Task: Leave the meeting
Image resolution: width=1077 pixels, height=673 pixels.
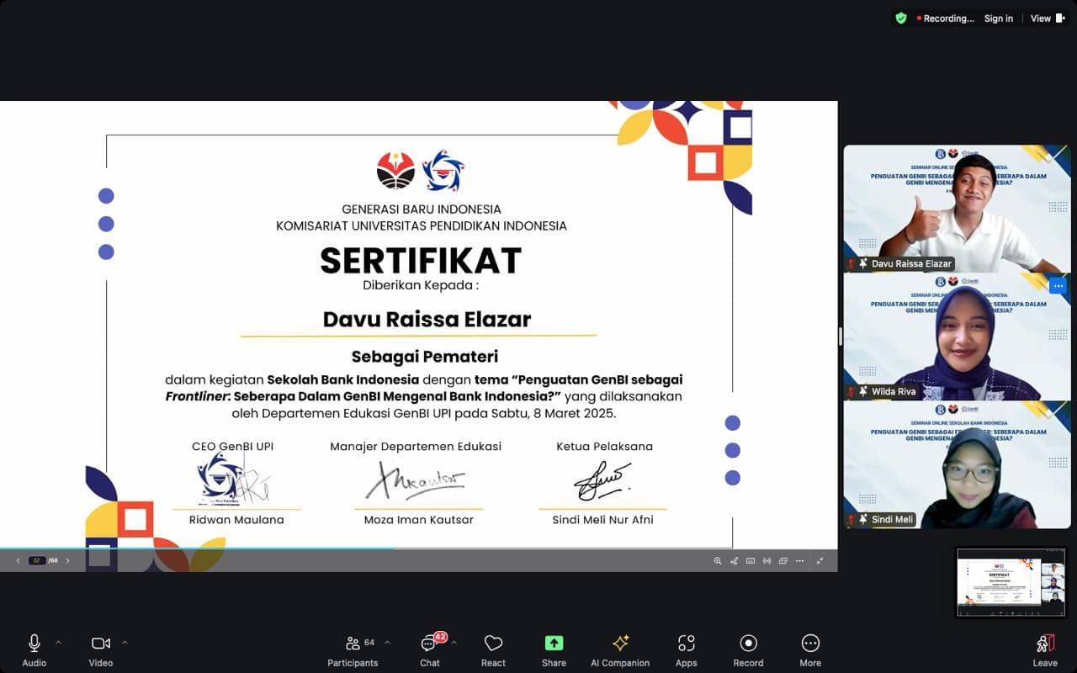Action: pos(1045,649)
